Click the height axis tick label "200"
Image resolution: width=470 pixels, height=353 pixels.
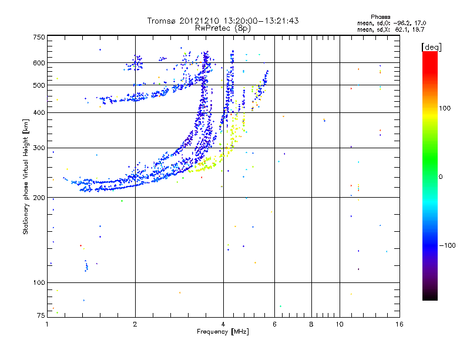click(x=39, y=198)
